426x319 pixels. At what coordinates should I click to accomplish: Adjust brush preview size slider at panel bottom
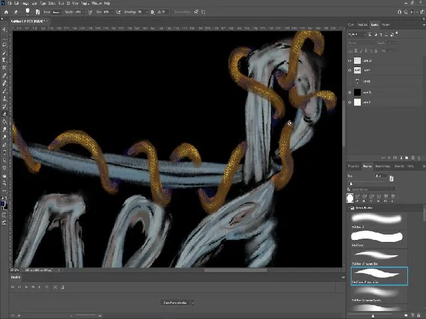click(373, 316)
